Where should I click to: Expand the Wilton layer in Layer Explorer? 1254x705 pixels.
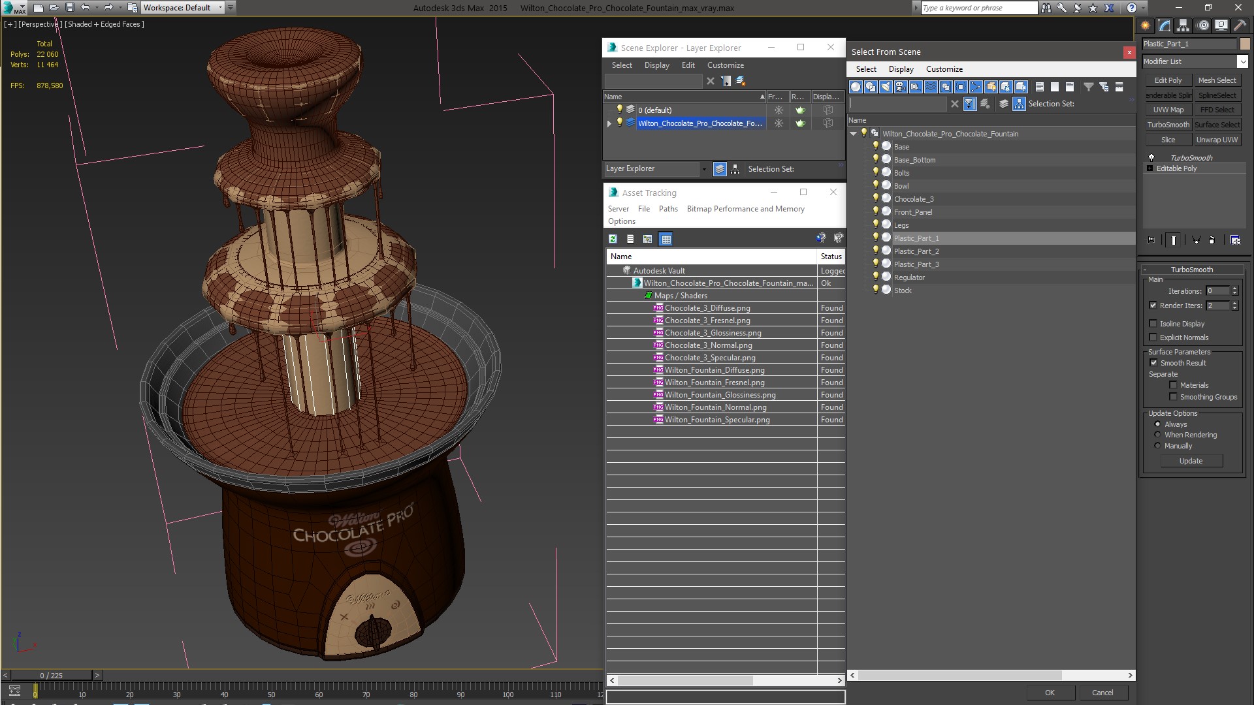609,123
